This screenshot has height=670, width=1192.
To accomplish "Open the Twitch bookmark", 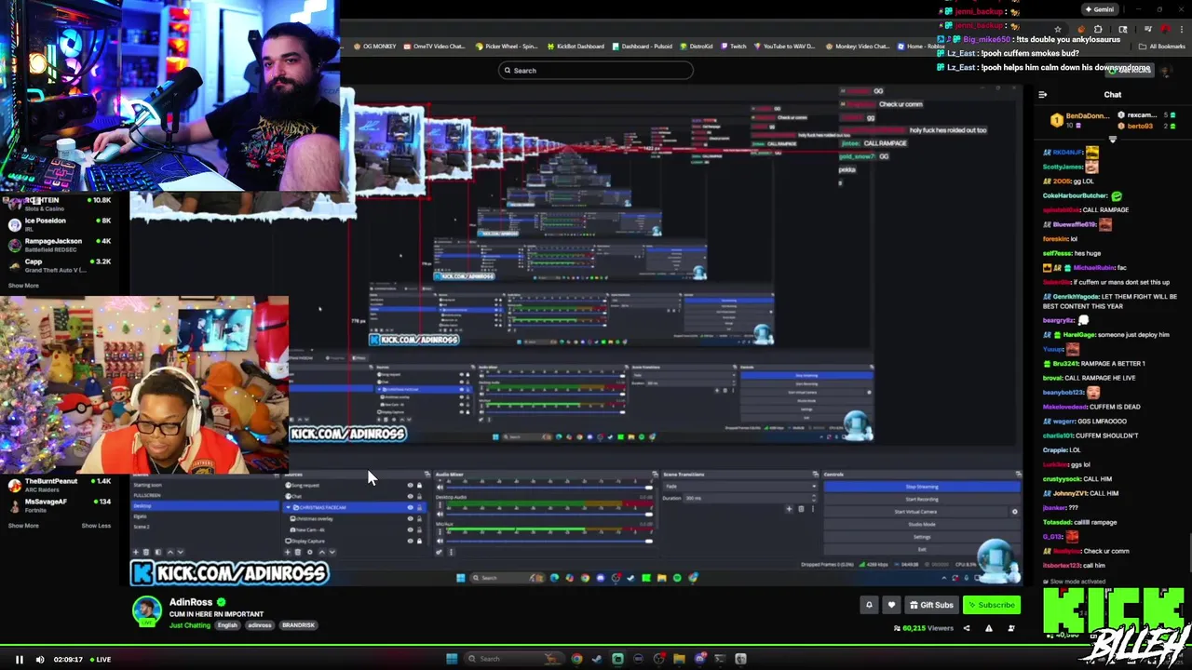I will tap(734, 47).
